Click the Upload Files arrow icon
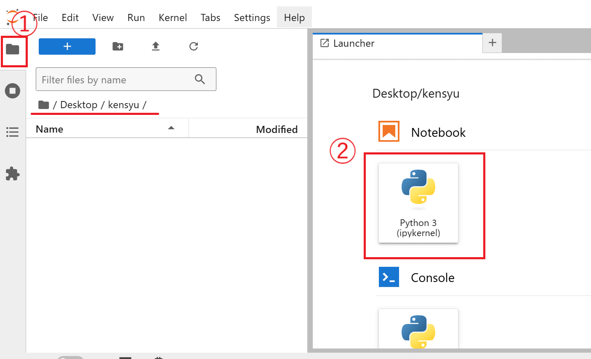This screenshot has width=591, height=359. click(156, 46)
